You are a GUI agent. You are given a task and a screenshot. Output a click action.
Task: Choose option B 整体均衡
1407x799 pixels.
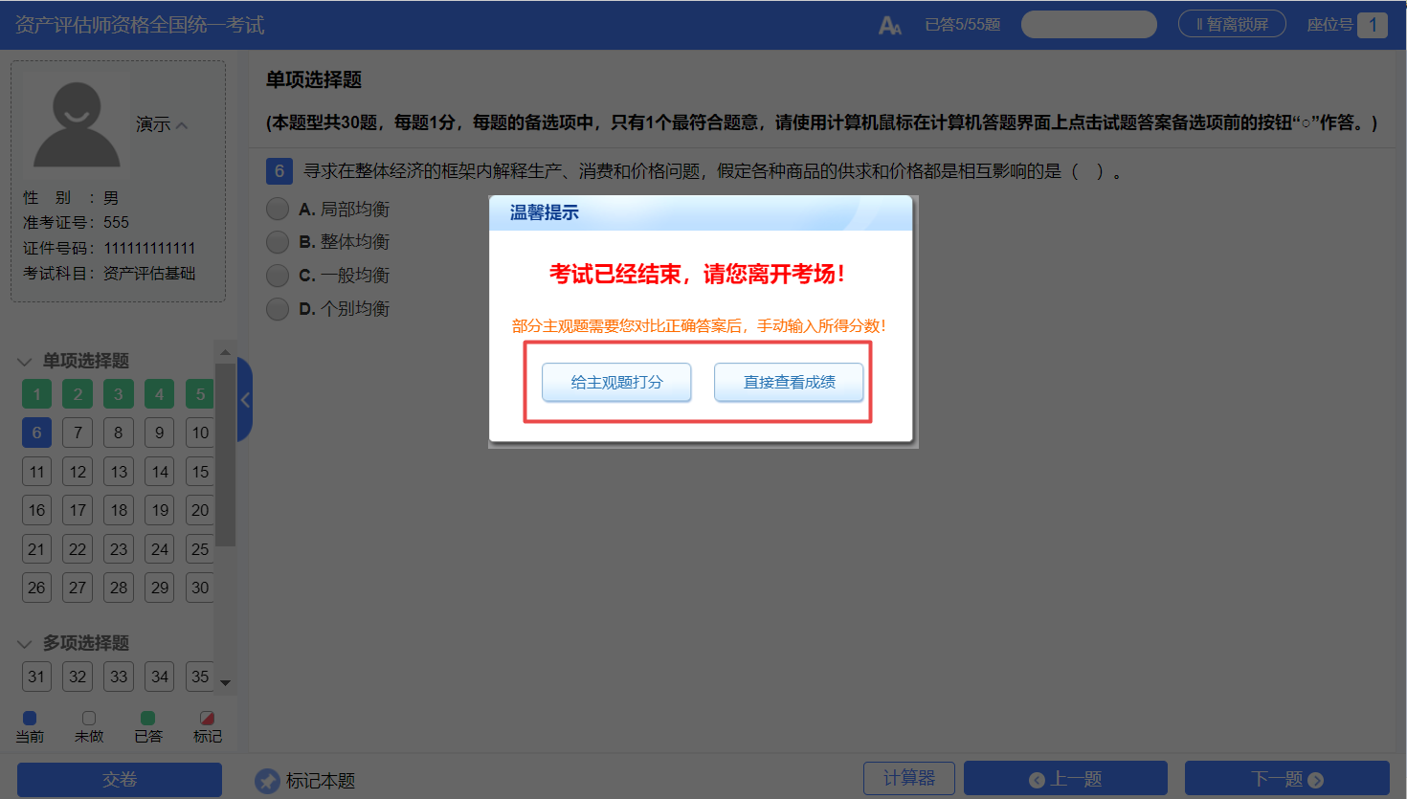pyautogui.click(x=278, y=242)
